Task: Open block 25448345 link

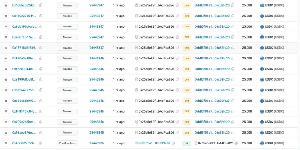Action: 97,133
